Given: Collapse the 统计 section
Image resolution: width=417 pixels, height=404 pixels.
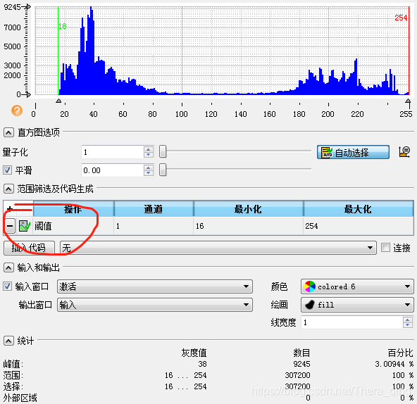Looking at the screenshot, I should point(8,341).
